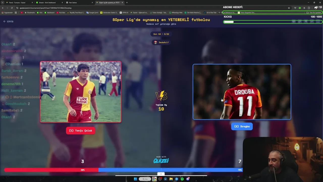Open OBS Studio from the taskbar
This screenshot has width=323, height=182.
click(x=160, y=179)
